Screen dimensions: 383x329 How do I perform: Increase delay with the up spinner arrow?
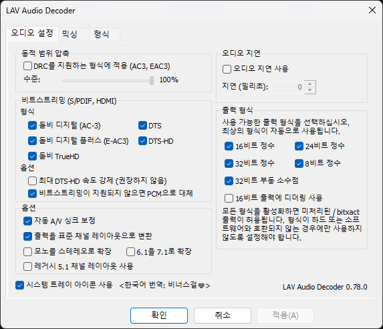(310, 84)
